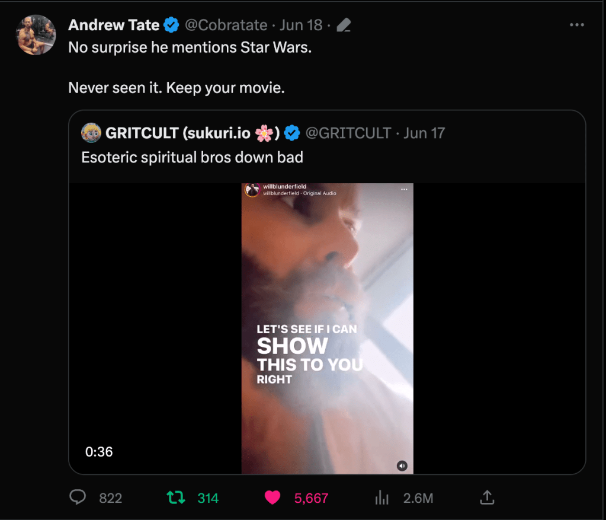Toggle the pink heart like button
The height and width of the screenshot is (520, 606).
[272, 497]
